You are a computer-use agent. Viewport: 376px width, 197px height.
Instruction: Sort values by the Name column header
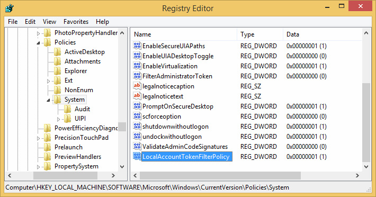coord(184,34)
